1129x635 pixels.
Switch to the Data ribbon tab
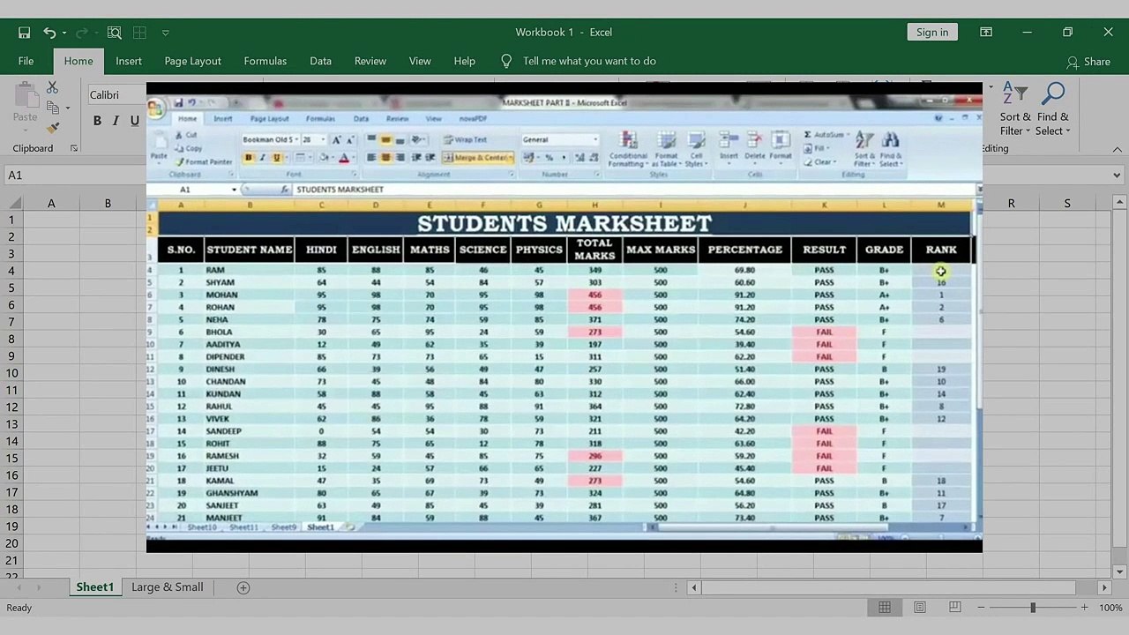[x=321, y=61]
